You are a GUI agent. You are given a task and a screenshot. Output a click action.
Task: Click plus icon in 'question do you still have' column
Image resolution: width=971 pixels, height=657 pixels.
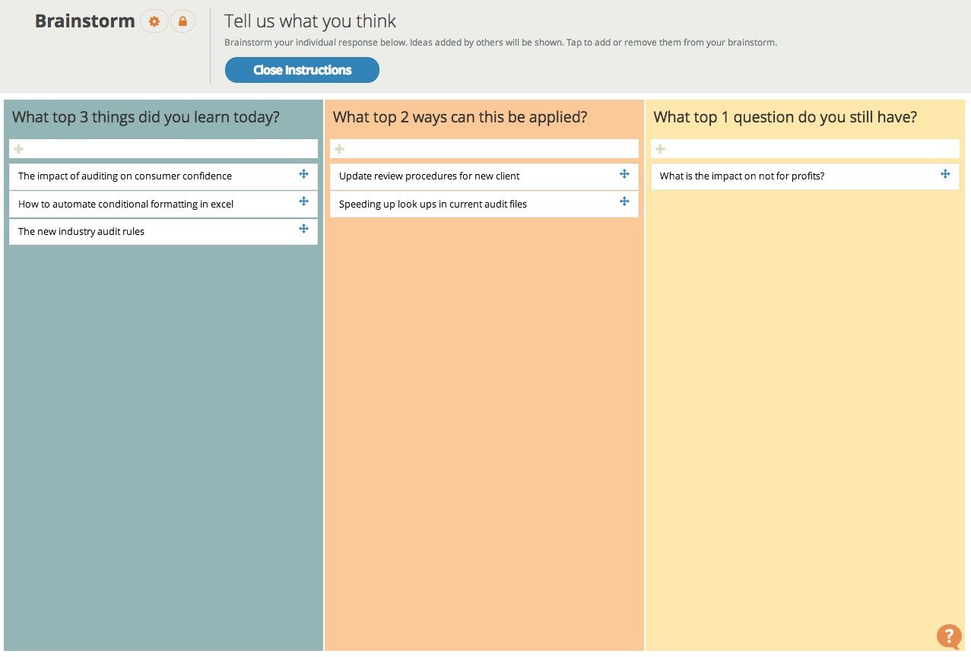[x=661, y=149]
